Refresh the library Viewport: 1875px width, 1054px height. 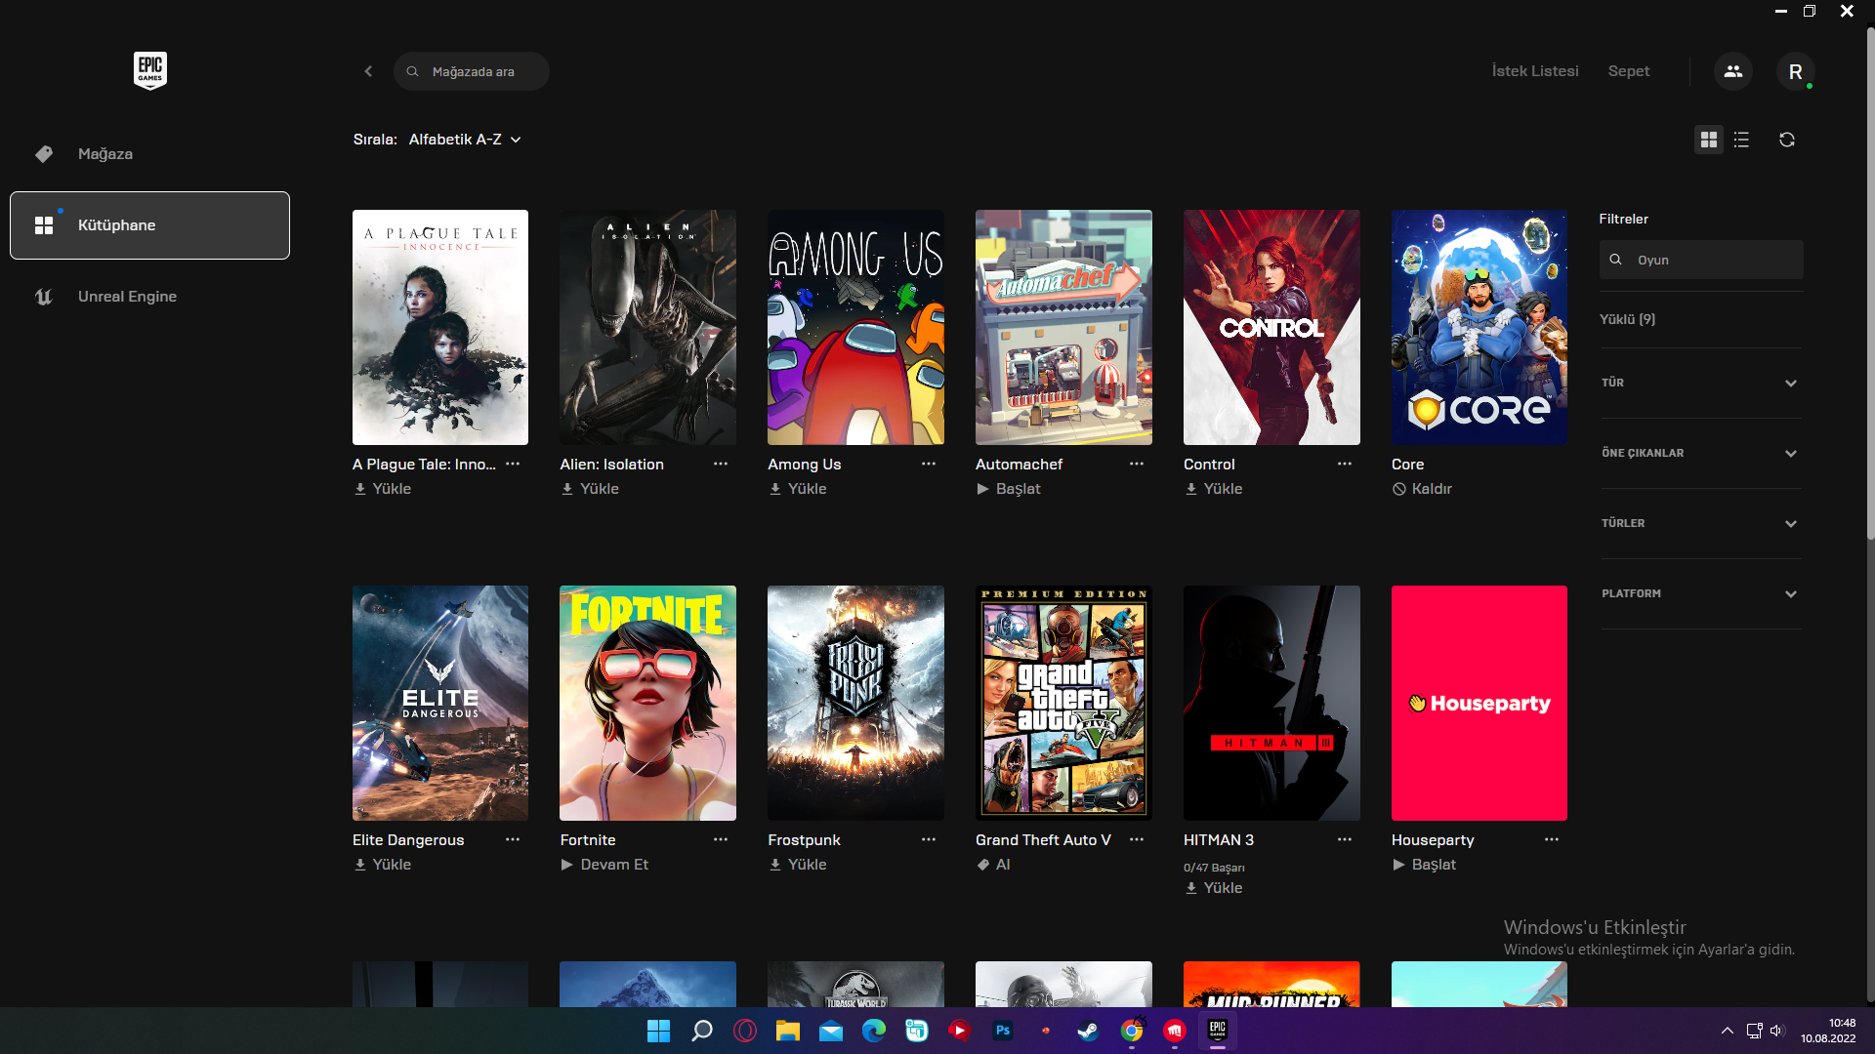pos(1787,140)
